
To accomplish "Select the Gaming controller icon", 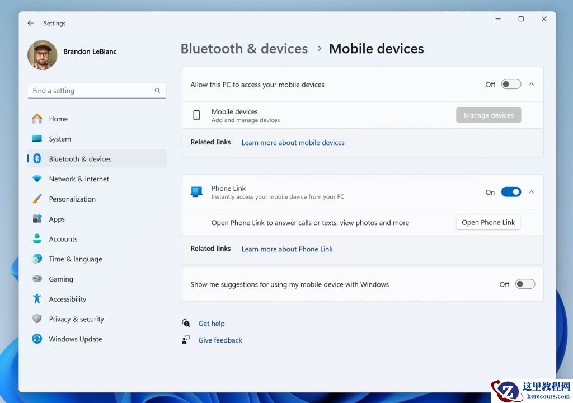I will [x=36, y=279].
